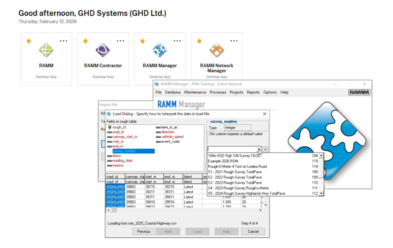Open the Projects menu
393x248 pixels.
click(236, 92)
